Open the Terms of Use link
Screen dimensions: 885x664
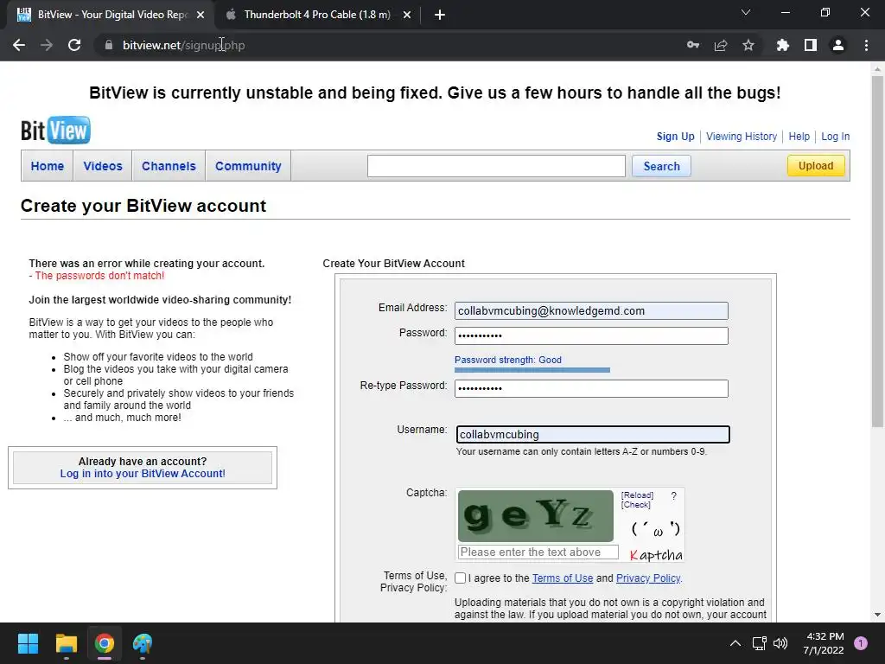click(562, 578)
